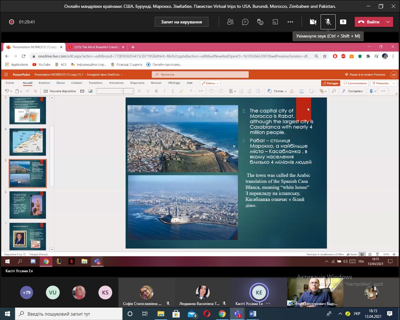400x320 pixels.
Task: Switch to Word in the taskbar
Action: click(252, 314)
